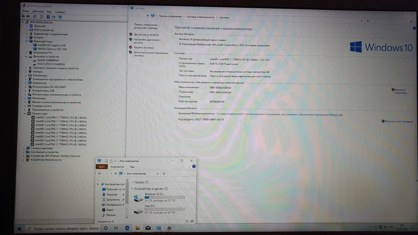Viewport: 418px width, 235px height.
Task: Click the search box in System window
Action: (x=393, y=21)
